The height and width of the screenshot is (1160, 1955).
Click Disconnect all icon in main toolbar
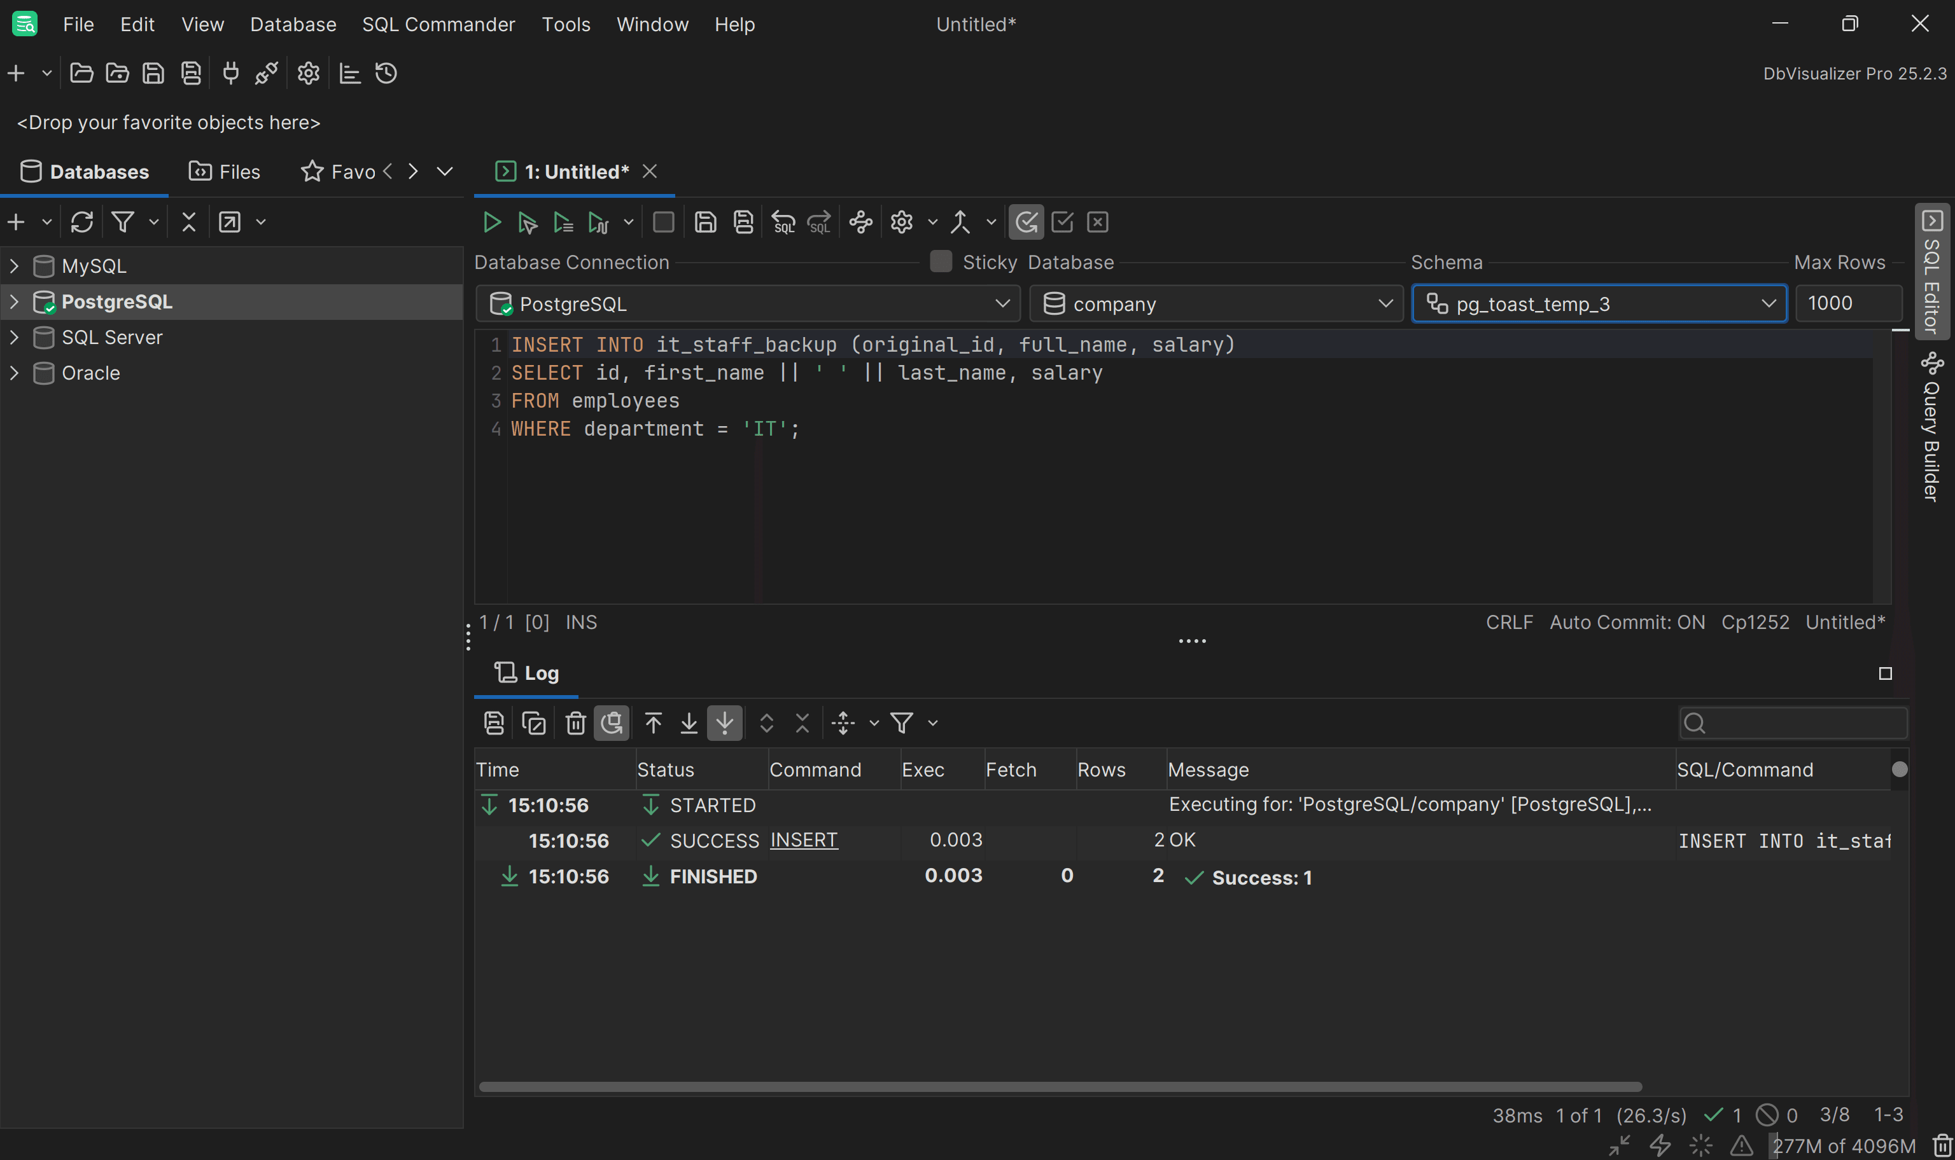coord(266,74)
